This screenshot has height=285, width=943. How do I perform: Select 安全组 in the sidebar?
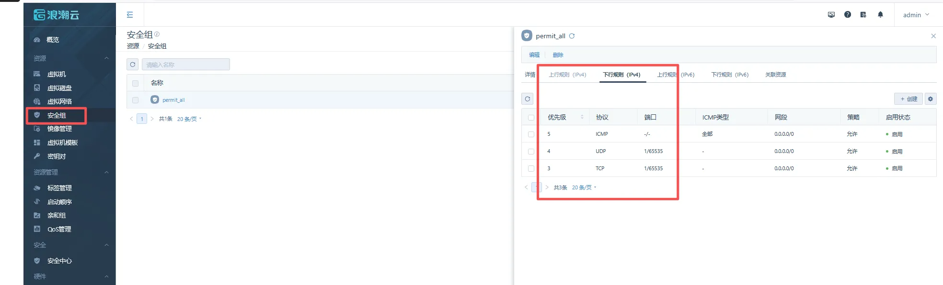pos(56,115)
